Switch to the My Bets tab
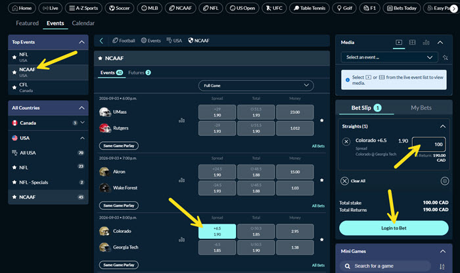The height and width of the screenshot is (273, 460). click(421, 108)
